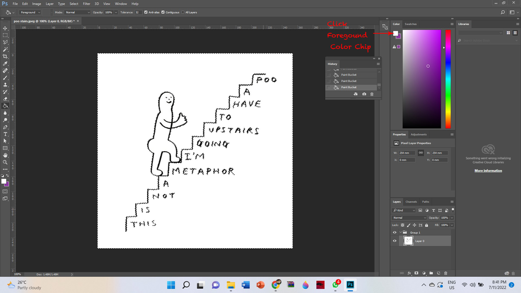Select the Dodge tool

[x=5, y=120]
